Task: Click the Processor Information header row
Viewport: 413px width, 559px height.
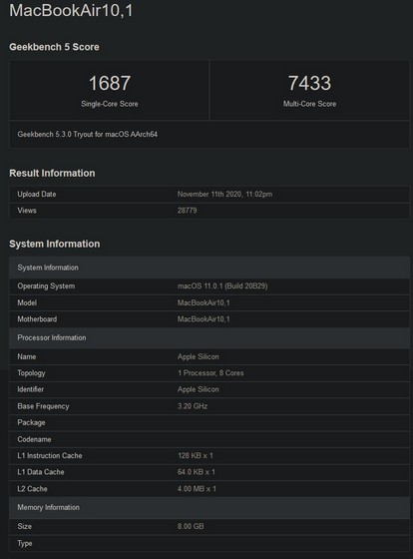Action: click(x=209, y=337)
